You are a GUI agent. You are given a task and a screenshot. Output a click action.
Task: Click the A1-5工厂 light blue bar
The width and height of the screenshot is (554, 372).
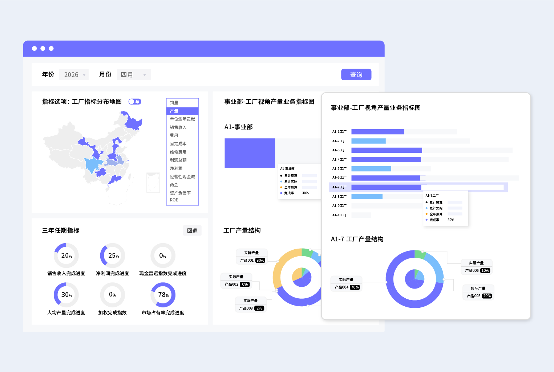click(x=371, y=169)
